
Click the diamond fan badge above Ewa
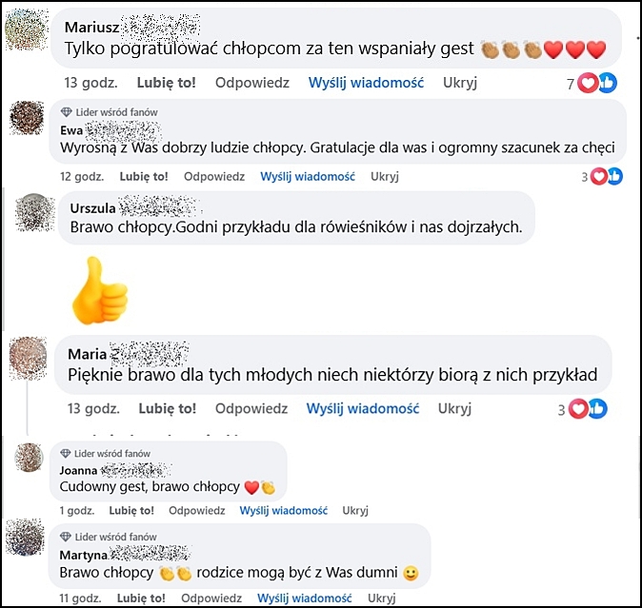[66, 112]
